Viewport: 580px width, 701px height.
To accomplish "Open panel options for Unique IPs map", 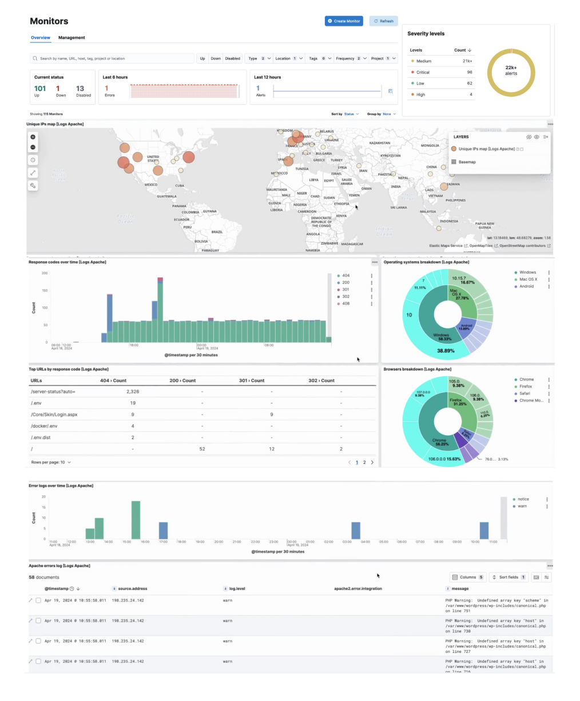I will point(550,124).
